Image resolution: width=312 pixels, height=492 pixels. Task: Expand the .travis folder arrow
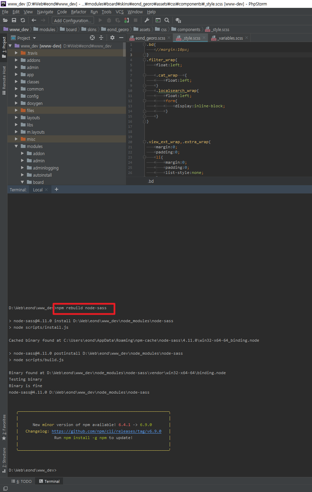tap(16, 53)
